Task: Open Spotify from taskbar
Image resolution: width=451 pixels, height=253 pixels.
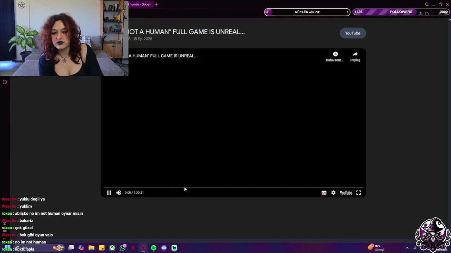Action: [x=154, y=248]
